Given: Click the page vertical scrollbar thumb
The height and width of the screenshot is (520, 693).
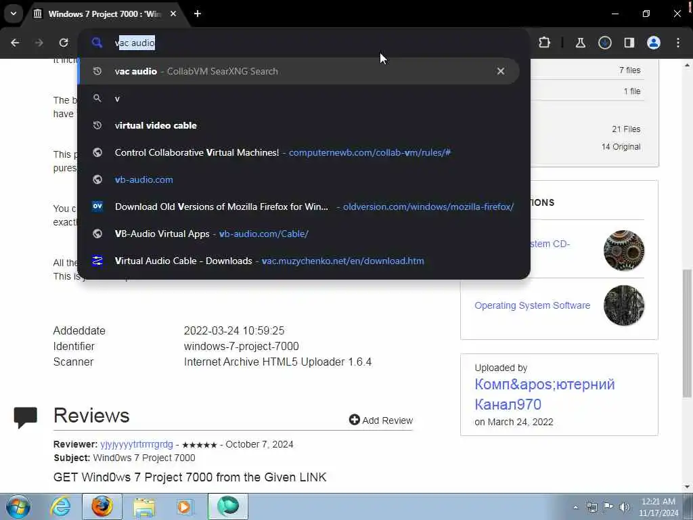Looking at the screenshot, I should coord(688,333).
